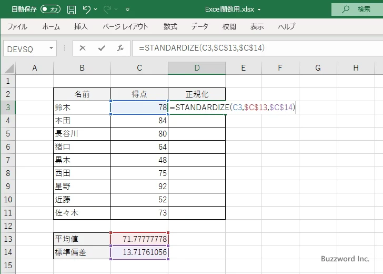
Task: Click the 平均値 label cell
Action: click(x=82, y=239)
